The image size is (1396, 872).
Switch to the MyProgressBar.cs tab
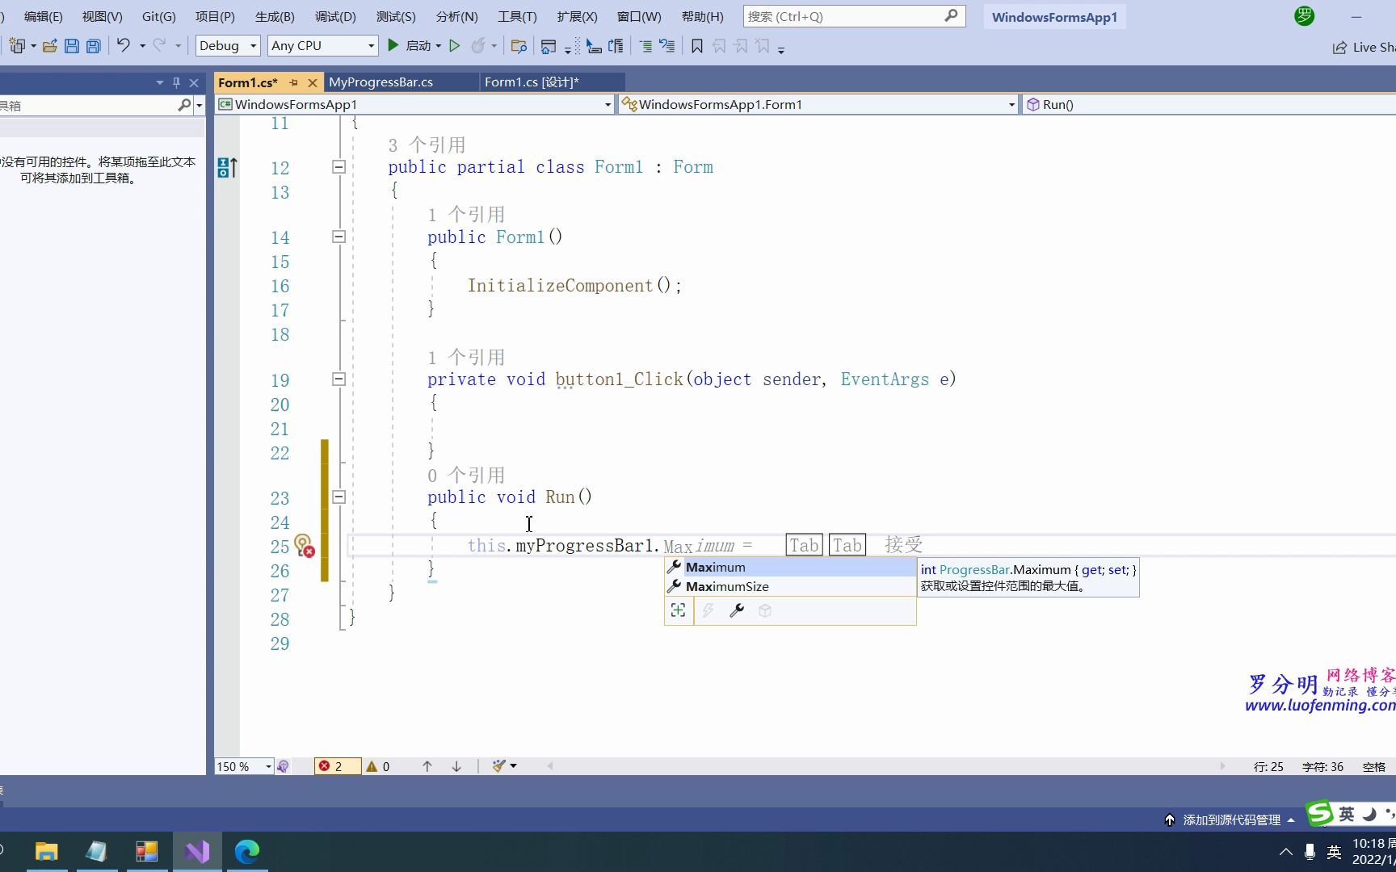tap(381, 82)
